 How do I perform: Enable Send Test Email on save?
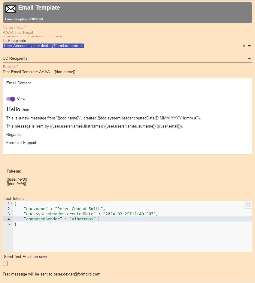tap(5, 263)
